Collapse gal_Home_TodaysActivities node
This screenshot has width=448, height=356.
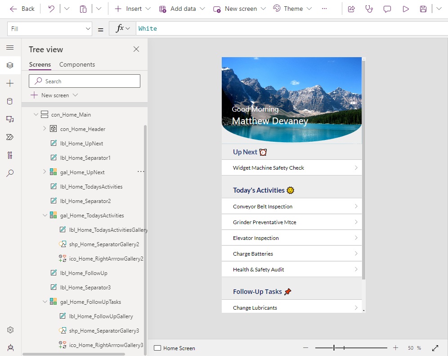[45, 215]
